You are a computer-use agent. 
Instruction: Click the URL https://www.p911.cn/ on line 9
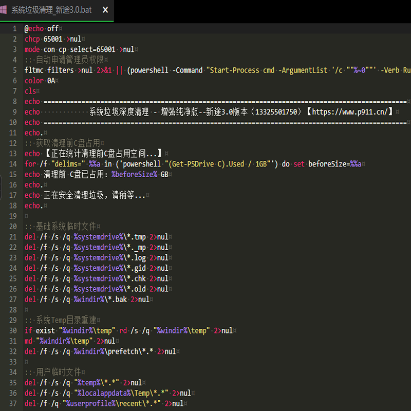click(x=350, y=112)
